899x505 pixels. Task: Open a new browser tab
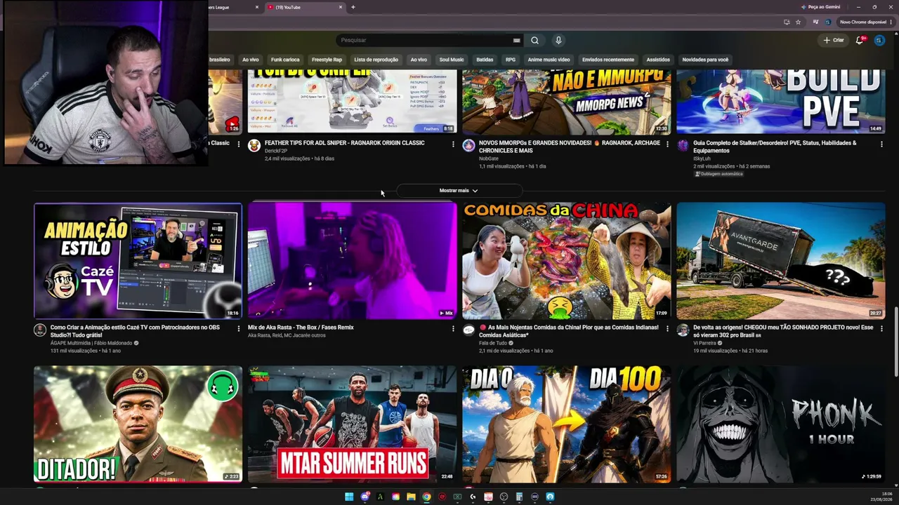click(x=353, y=7)
